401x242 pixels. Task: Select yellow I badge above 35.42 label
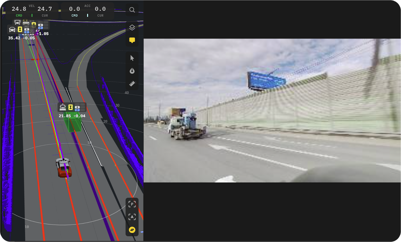[x=20, y=29]
